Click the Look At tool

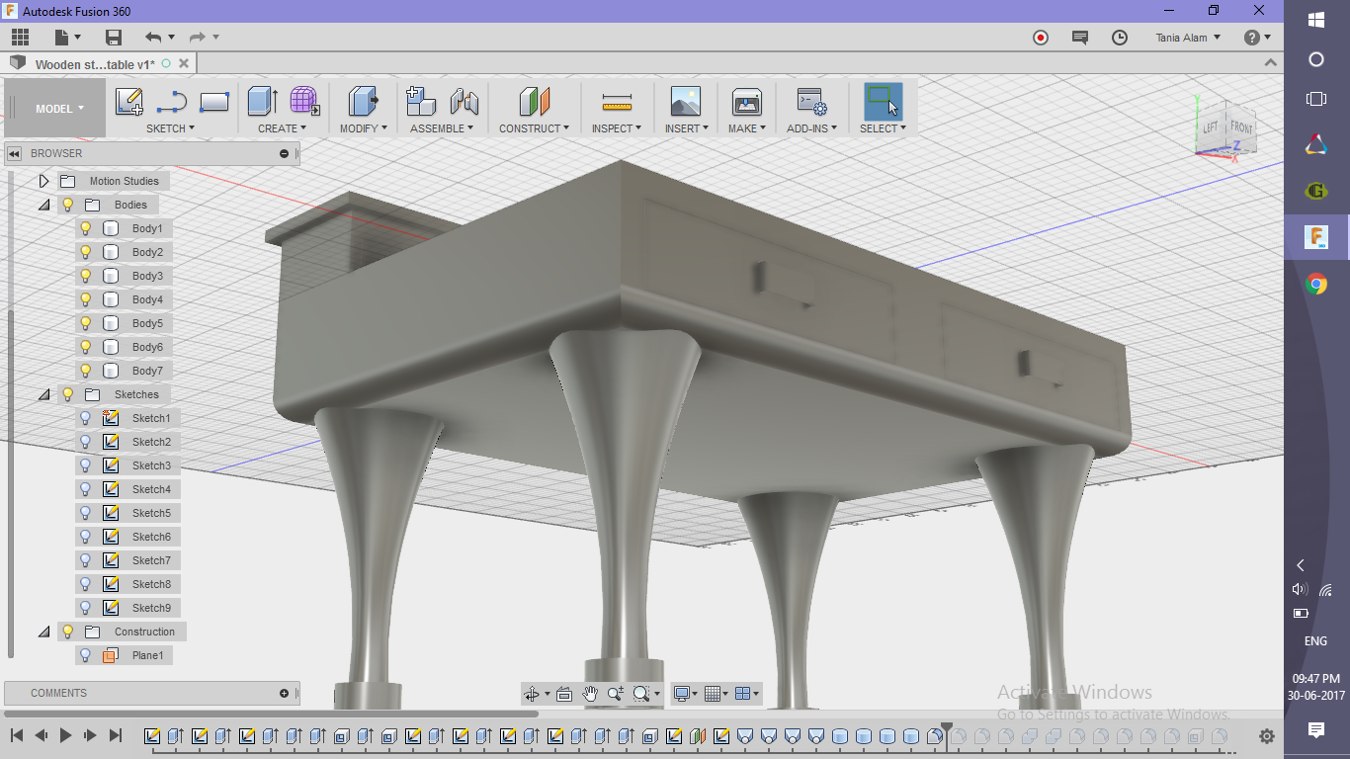click(x=563, y=694)
